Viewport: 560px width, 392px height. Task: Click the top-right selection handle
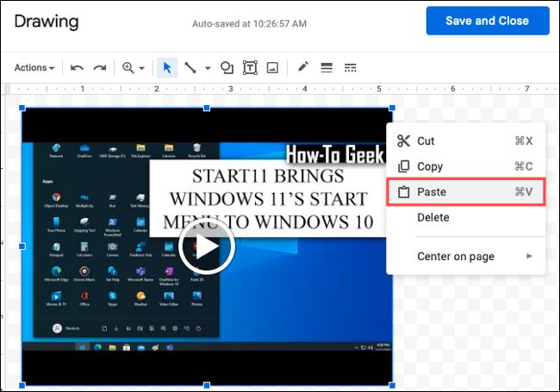point(392,108)
